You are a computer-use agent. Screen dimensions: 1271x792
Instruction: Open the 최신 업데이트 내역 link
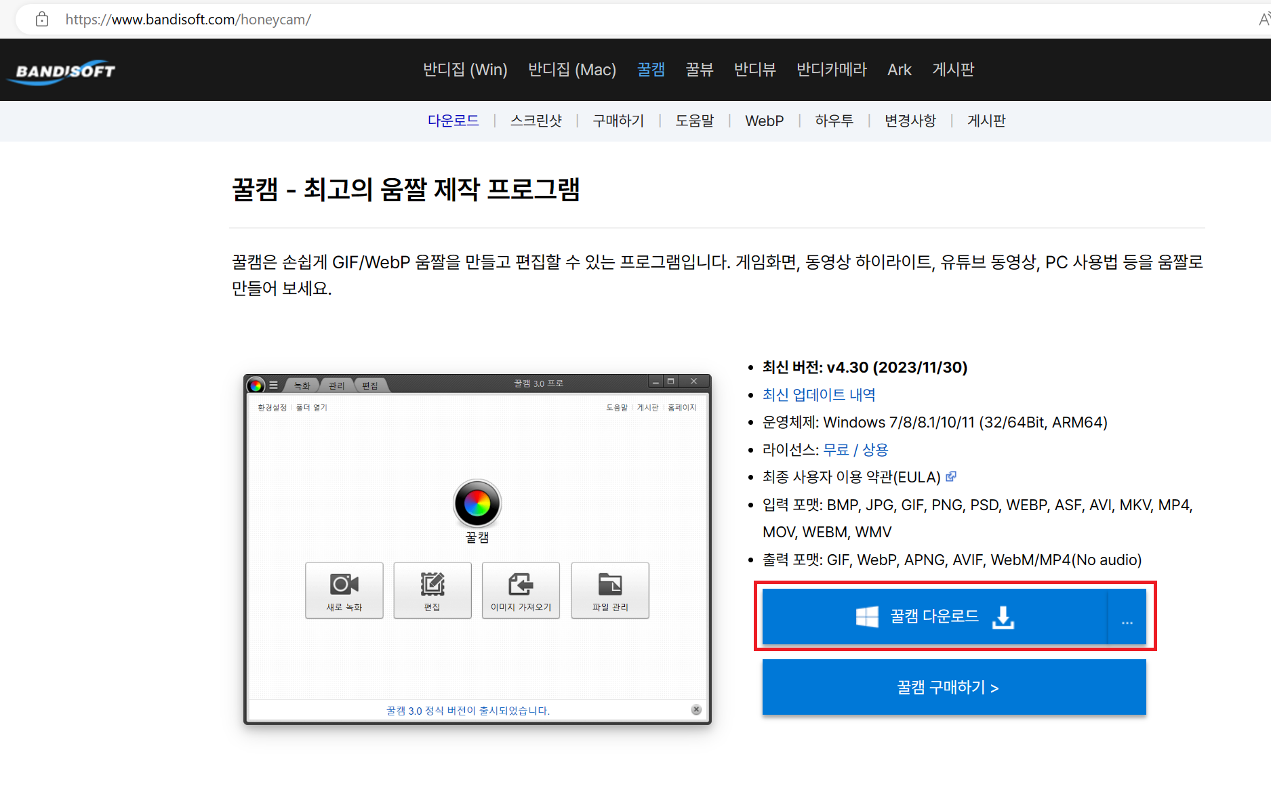point(819,395)
